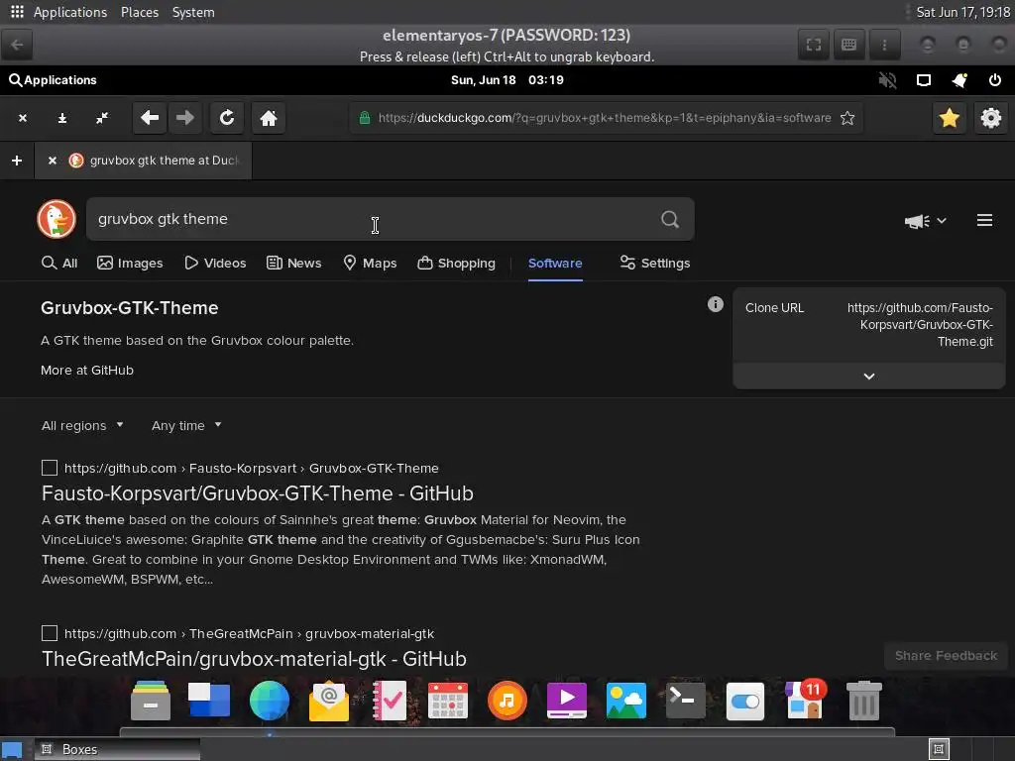
Task: Follow the More at GitHub link
Action: (87, 371)
